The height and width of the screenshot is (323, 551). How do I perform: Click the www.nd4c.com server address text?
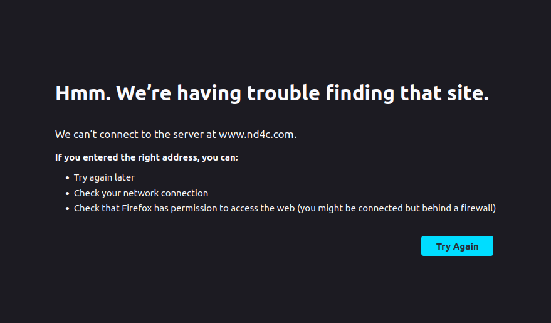tap(258, 134)
